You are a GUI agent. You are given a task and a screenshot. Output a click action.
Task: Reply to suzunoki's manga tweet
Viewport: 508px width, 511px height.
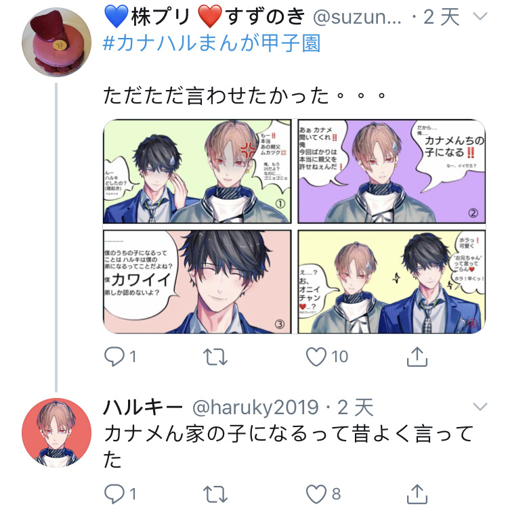(114, 357)
